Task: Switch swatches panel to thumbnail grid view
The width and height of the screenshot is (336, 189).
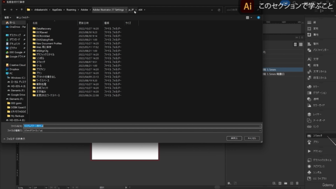Action: [x=301, y=44]
